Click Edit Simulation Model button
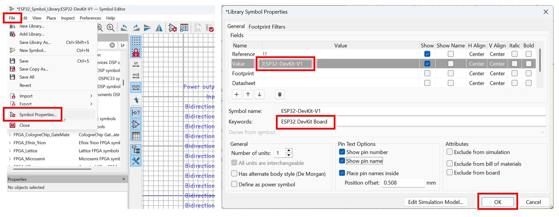Viewport: 559px width, 217px height. pyautogui.click(x=435, y=202)
